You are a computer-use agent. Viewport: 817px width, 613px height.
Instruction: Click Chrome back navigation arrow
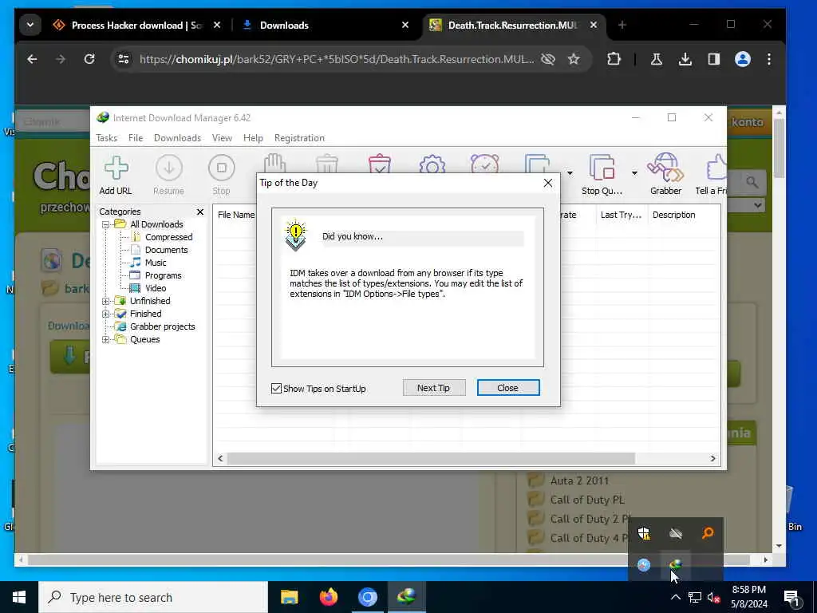[32, 59]
